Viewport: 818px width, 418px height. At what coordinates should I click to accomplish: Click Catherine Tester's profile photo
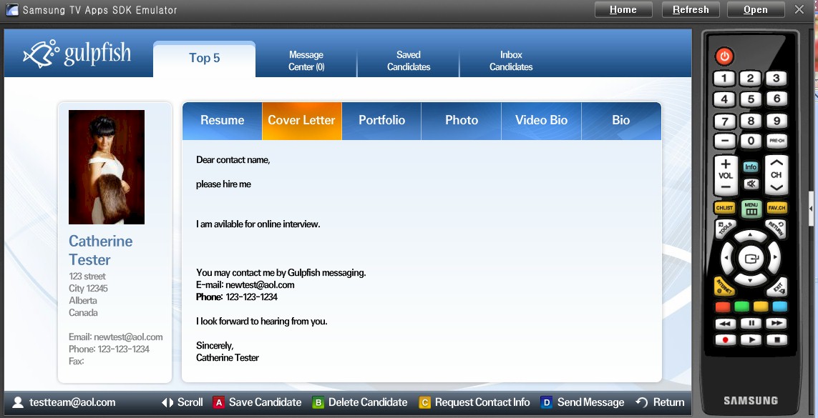[x=106, y=166]
